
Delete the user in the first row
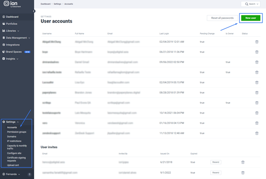[257, 42]
